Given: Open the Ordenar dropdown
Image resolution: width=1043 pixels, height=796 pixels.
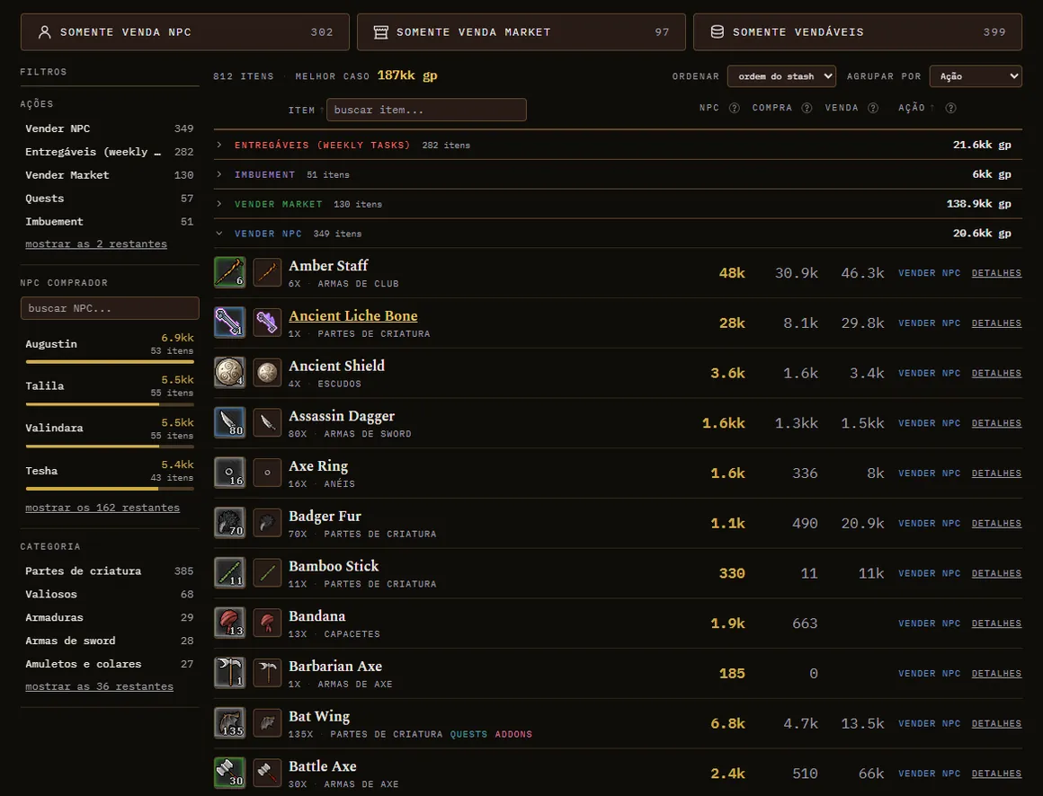Looking at the screenshot, I should pos(781,76).
